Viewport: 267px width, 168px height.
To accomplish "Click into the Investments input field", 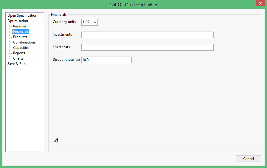I will pos(147,35).
